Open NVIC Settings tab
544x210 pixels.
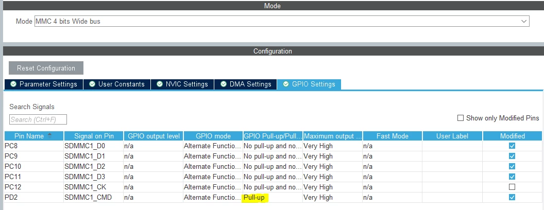[182, 84]
